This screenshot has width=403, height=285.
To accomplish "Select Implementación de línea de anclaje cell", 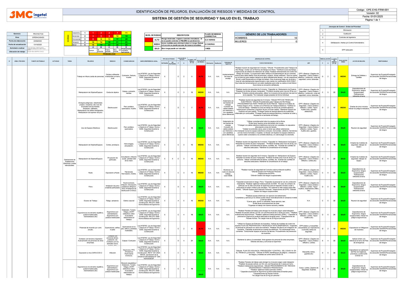I will tap(228, 76).
